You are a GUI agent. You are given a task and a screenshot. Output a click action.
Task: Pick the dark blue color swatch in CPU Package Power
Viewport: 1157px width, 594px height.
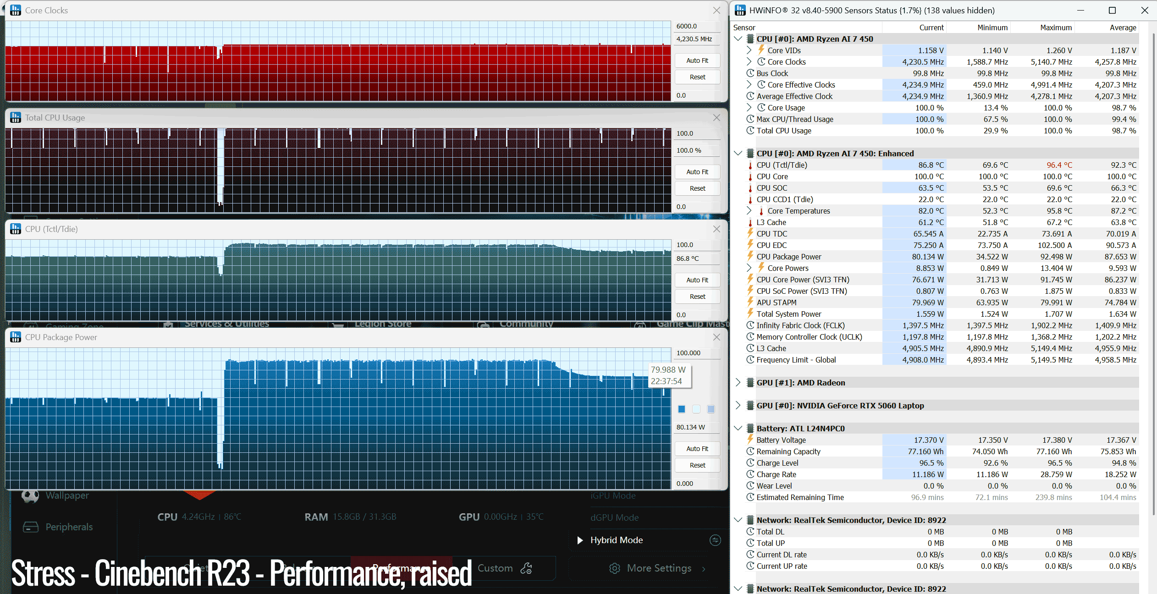[x=682, y=409]
